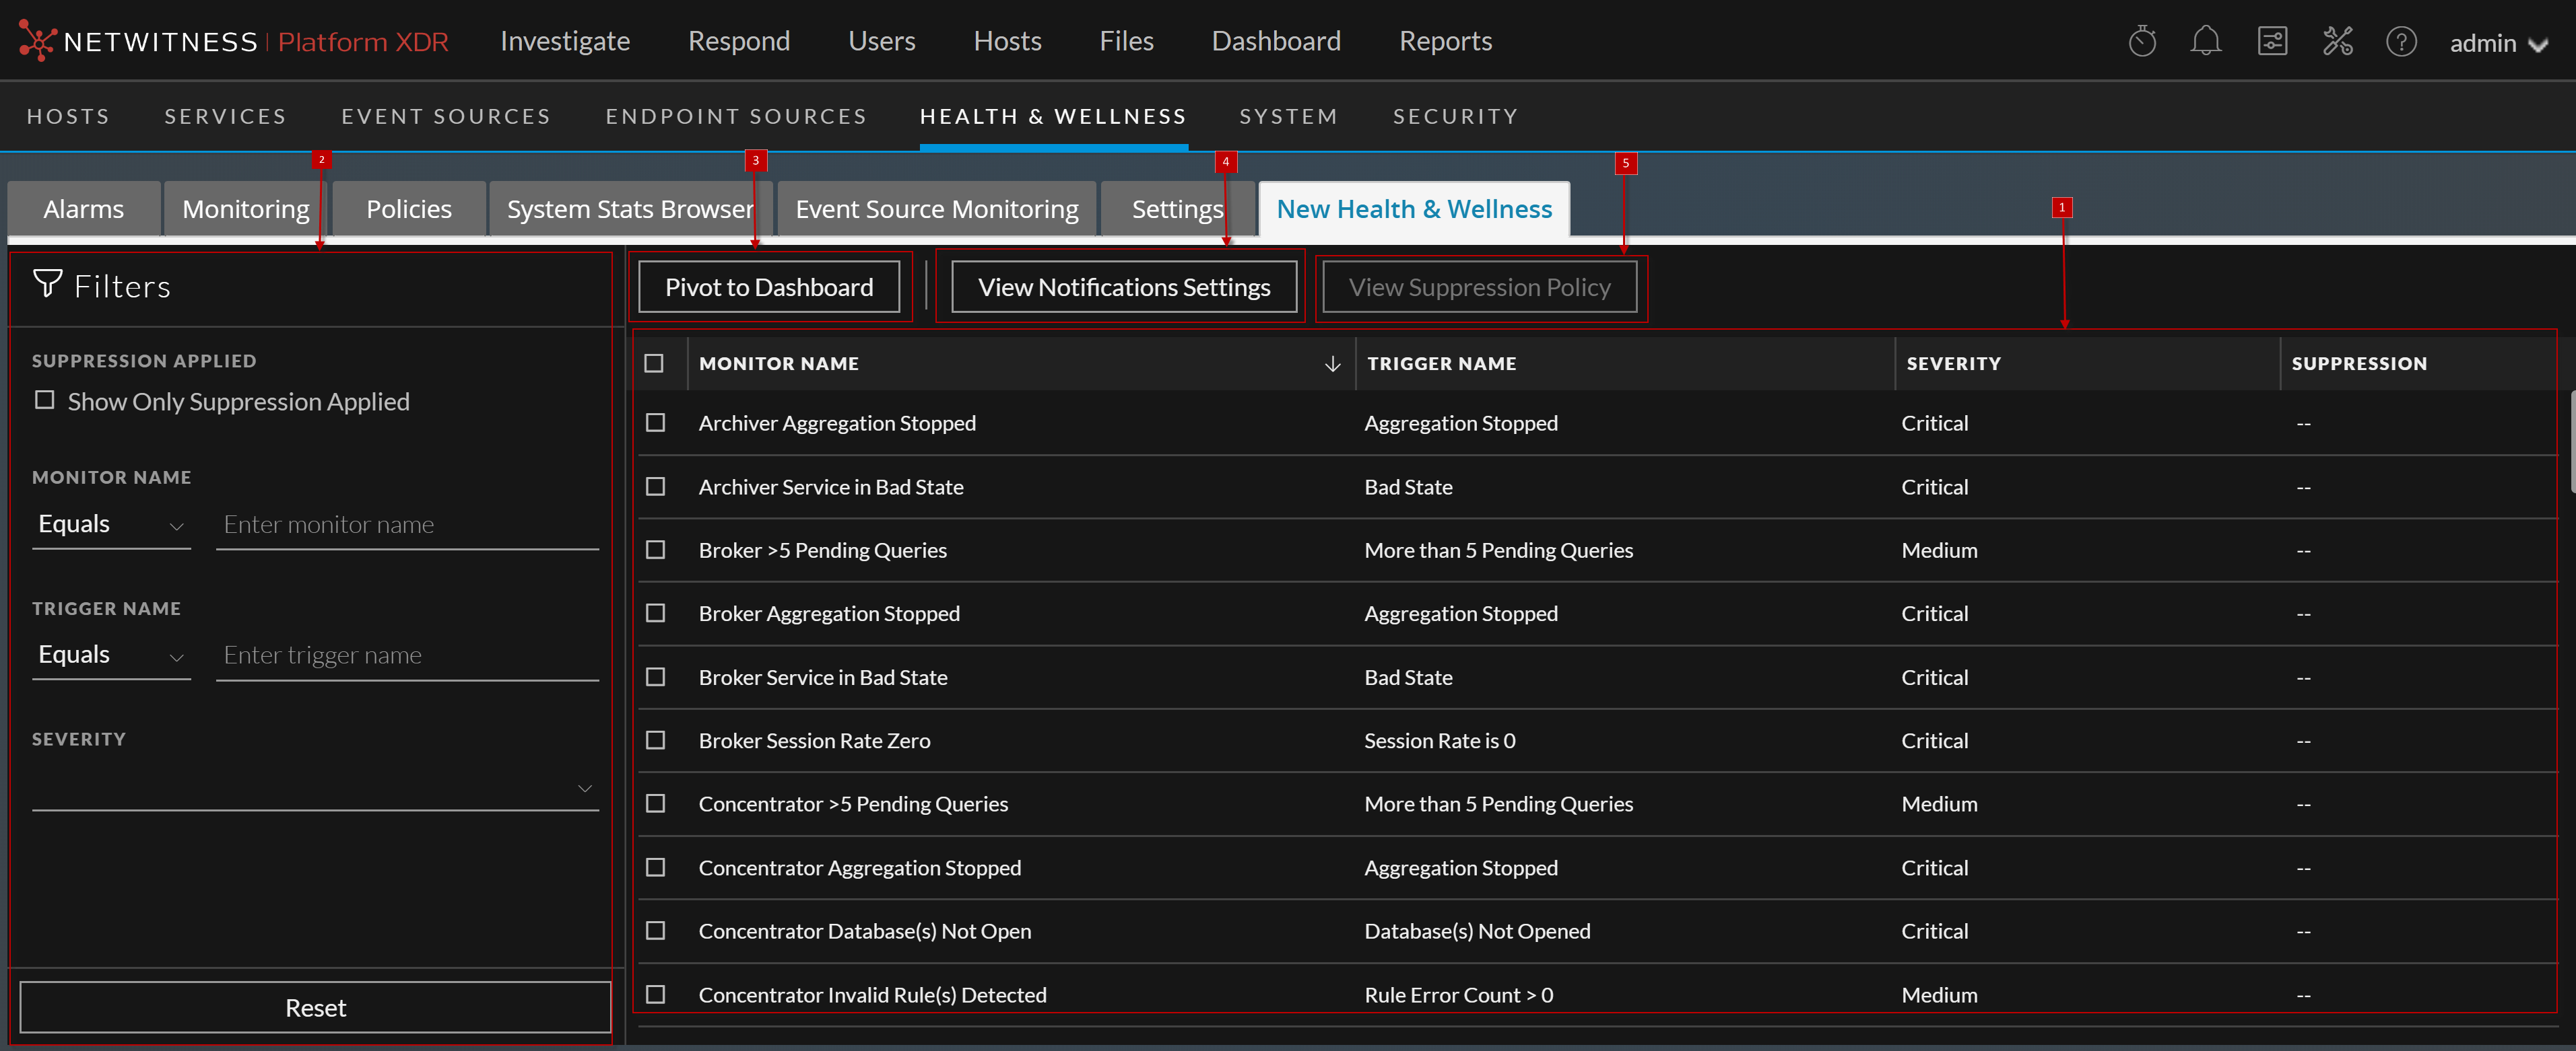The height and width of the screenshot is (1051, 2576).
Task: Select the Broker Session Rate Zero row checkbox
Action: tap(655, 740)
